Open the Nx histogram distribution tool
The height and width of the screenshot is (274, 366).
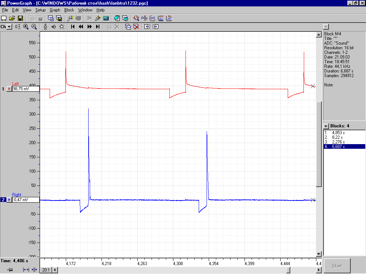tap(169, 18)
